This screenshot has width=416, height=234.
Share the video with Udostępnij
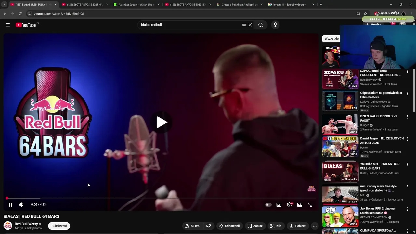point(229,226)
